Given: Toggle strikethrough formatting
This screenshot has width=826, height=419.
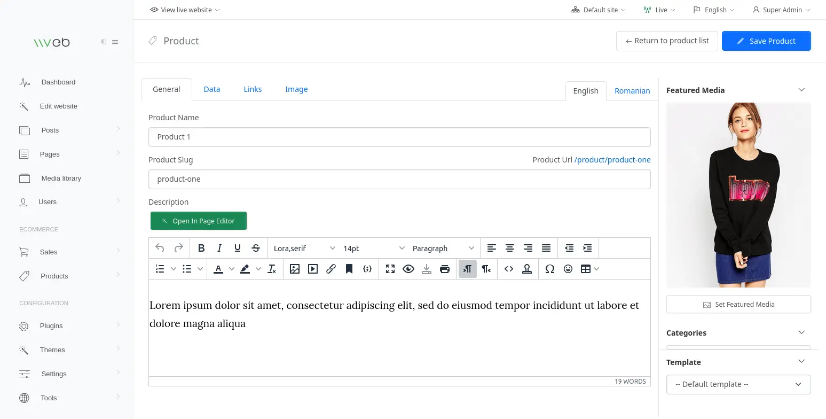Looking at the screenshot, I should (x=255, y=248).
